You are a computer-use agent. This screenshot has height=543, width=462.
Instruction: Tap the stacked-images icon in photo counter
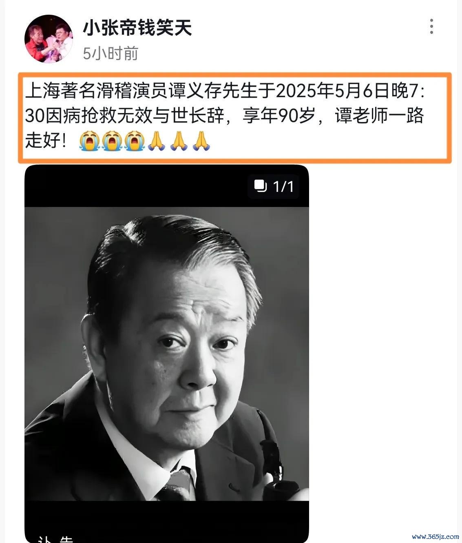click(260, 186)
